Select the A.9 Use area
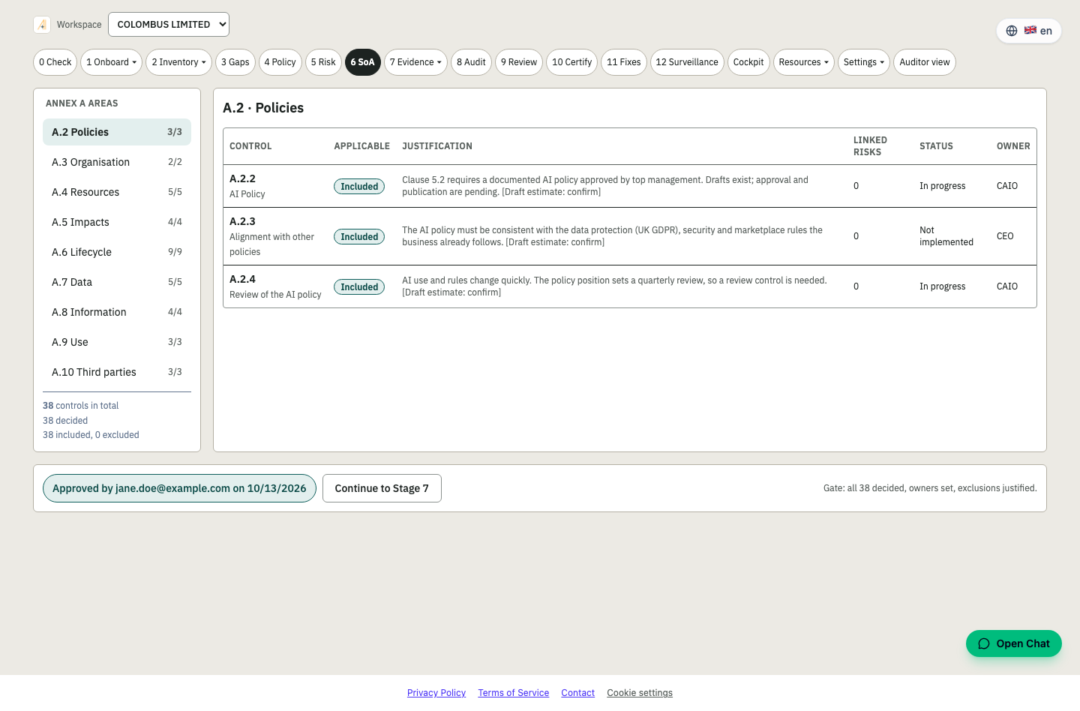The height and width of the screenshot is (711, 1080). coord(117,342)
